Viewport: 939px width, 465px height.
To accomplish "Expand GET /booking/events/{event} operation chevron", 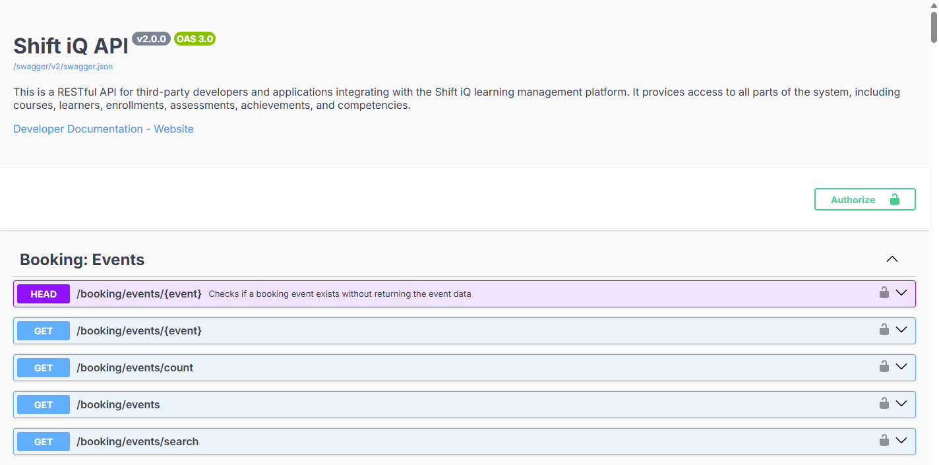I will [x=901, y=329].
